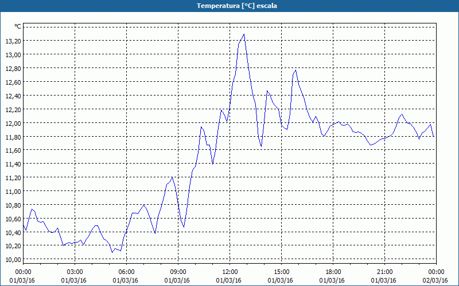The width and height of the screenshot is (459, 286).
Task: Click the "11,80" temperature label
Action: pyautogui.click(x=13, y=137)
